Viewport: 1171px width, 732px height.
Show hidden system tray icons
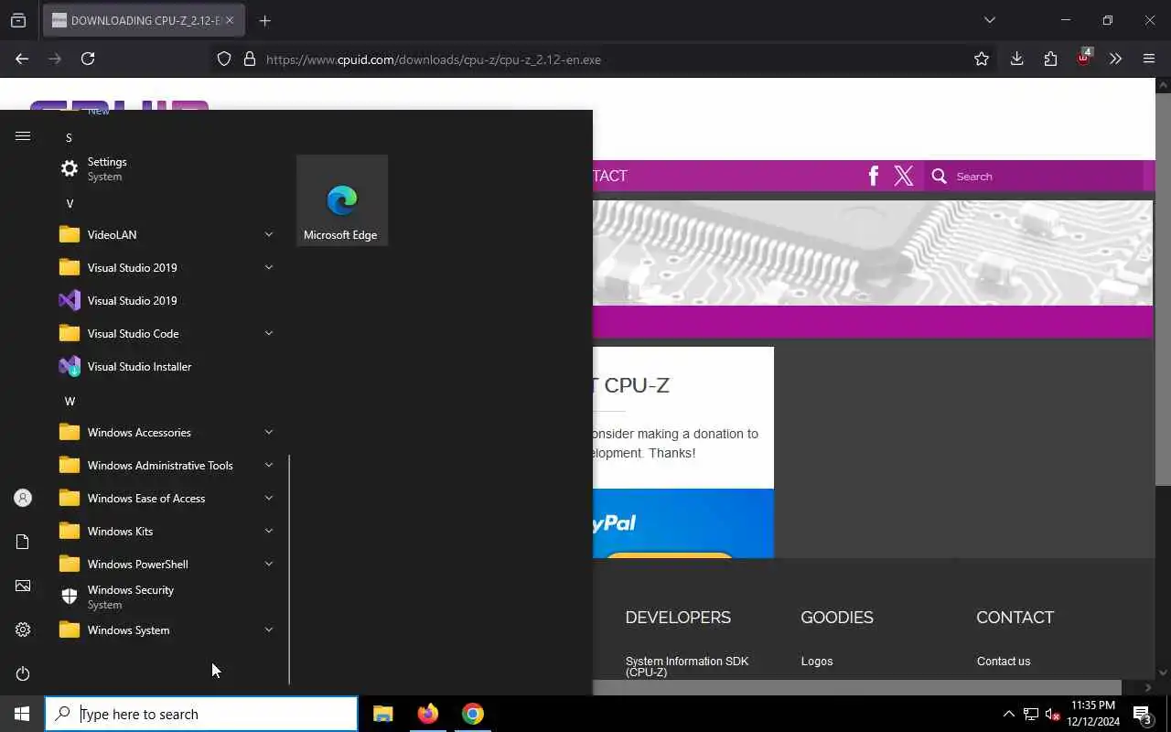tap(1008, 714)
